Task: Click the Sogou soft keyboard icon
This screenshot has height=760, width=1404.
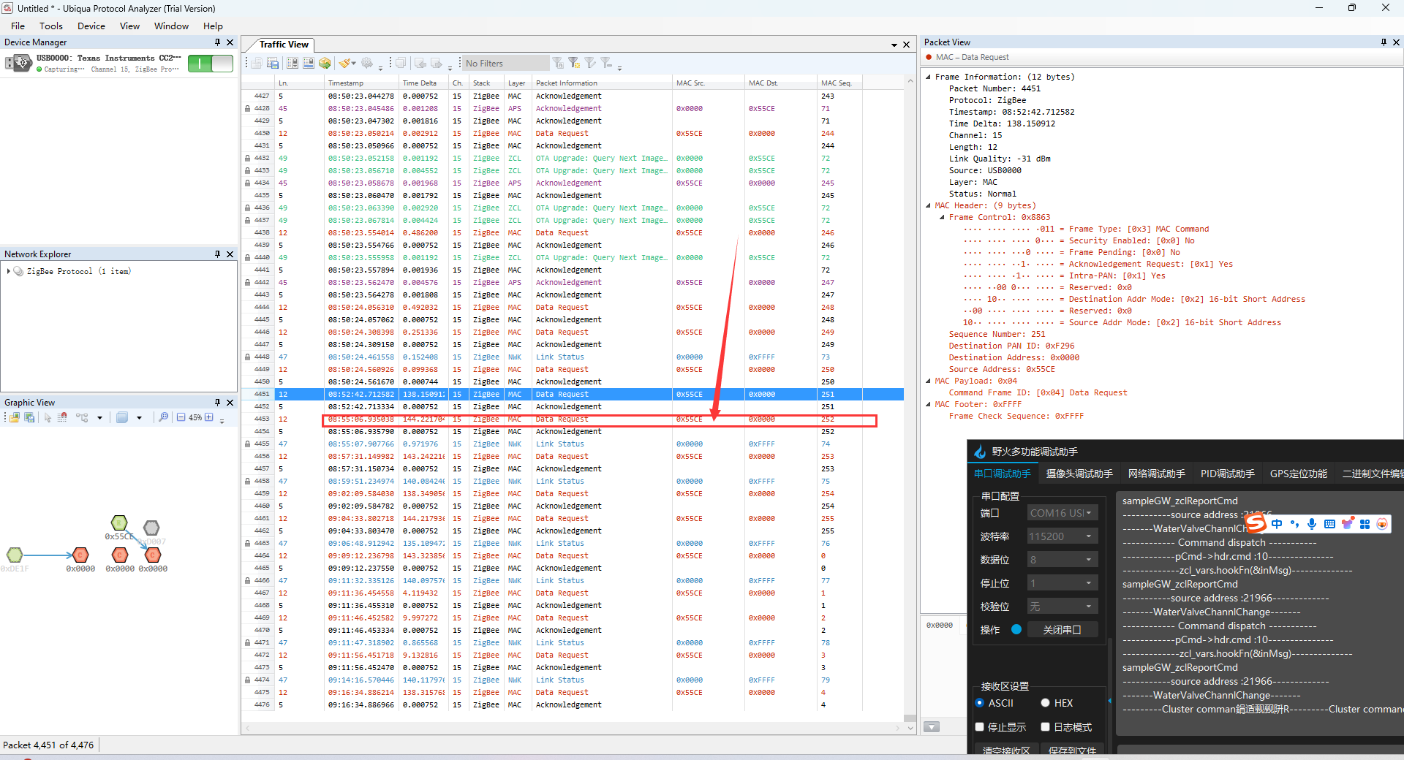Action: [1329, 523]
